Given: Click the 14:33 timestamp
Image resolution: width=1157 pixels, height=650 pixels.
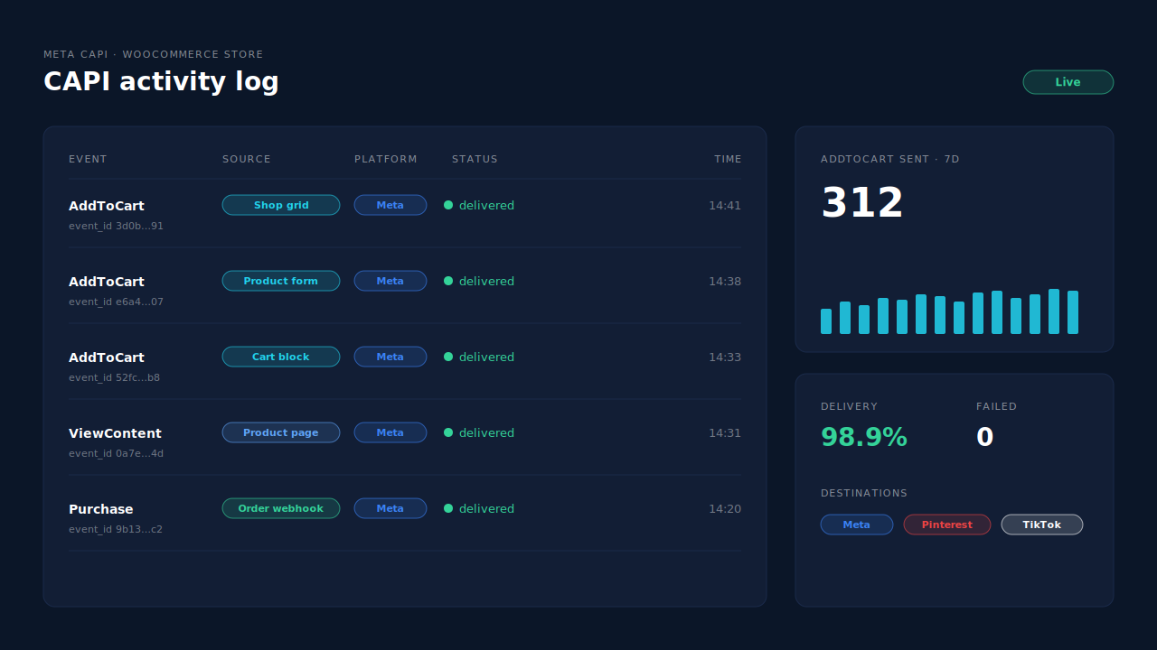Looking at the screenshot, I should coord(725,357).
